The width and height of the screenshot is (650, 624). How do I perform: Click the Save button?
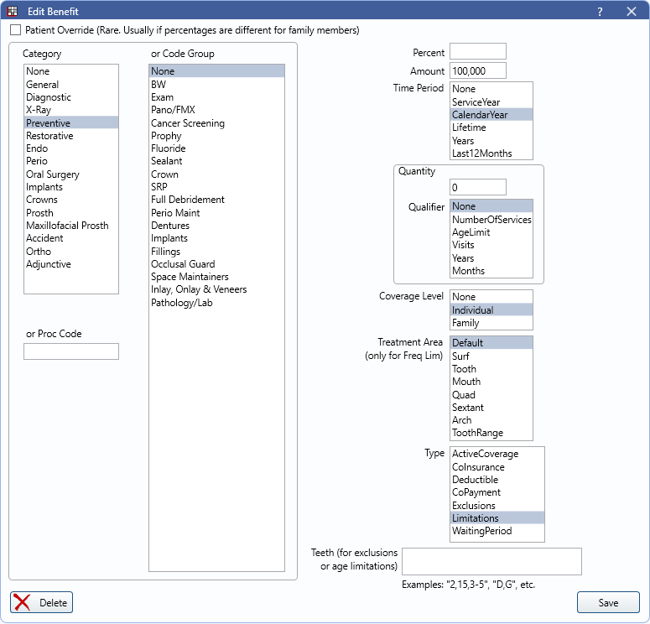point(608,602)
